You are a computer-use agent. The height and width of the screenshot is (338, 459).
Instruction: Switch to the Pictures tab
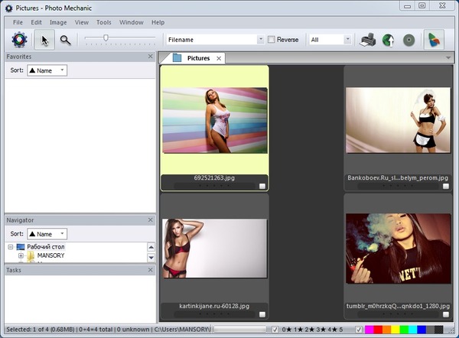(197, 58)
